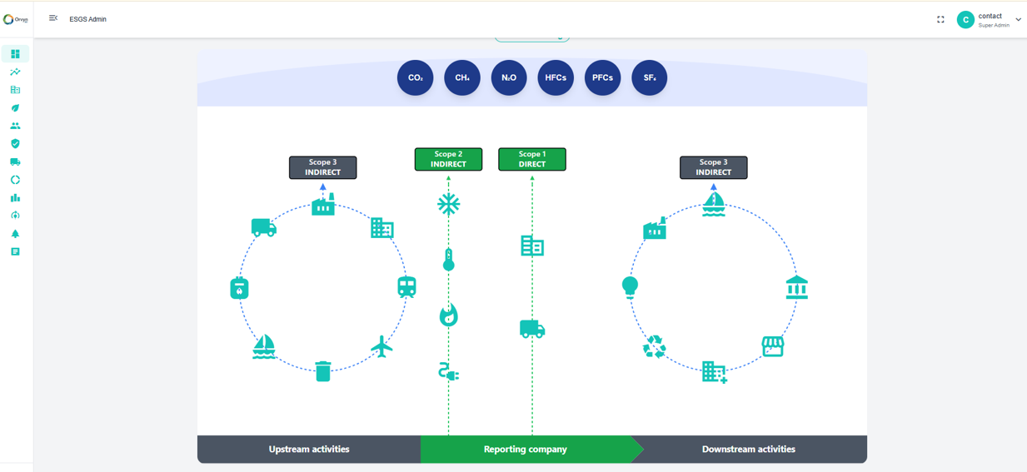Open the people group sidebar icon

coord(15,127)
